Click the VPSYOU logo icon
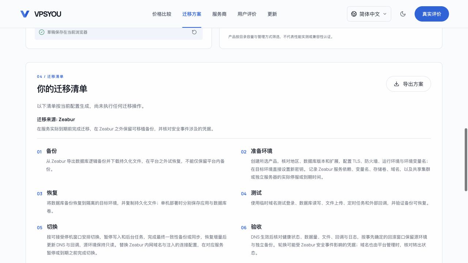This screenshot has height=263, width=468. (x=25, y=14)
